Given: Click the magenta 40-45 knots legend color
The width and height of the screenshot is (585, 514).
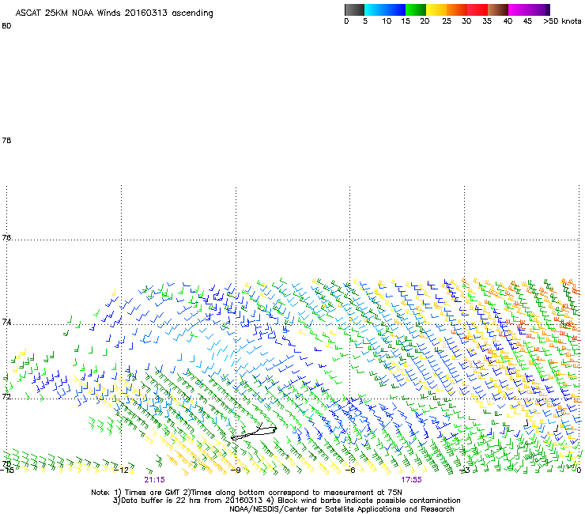Looking at the screenshot, I should 518,9.
